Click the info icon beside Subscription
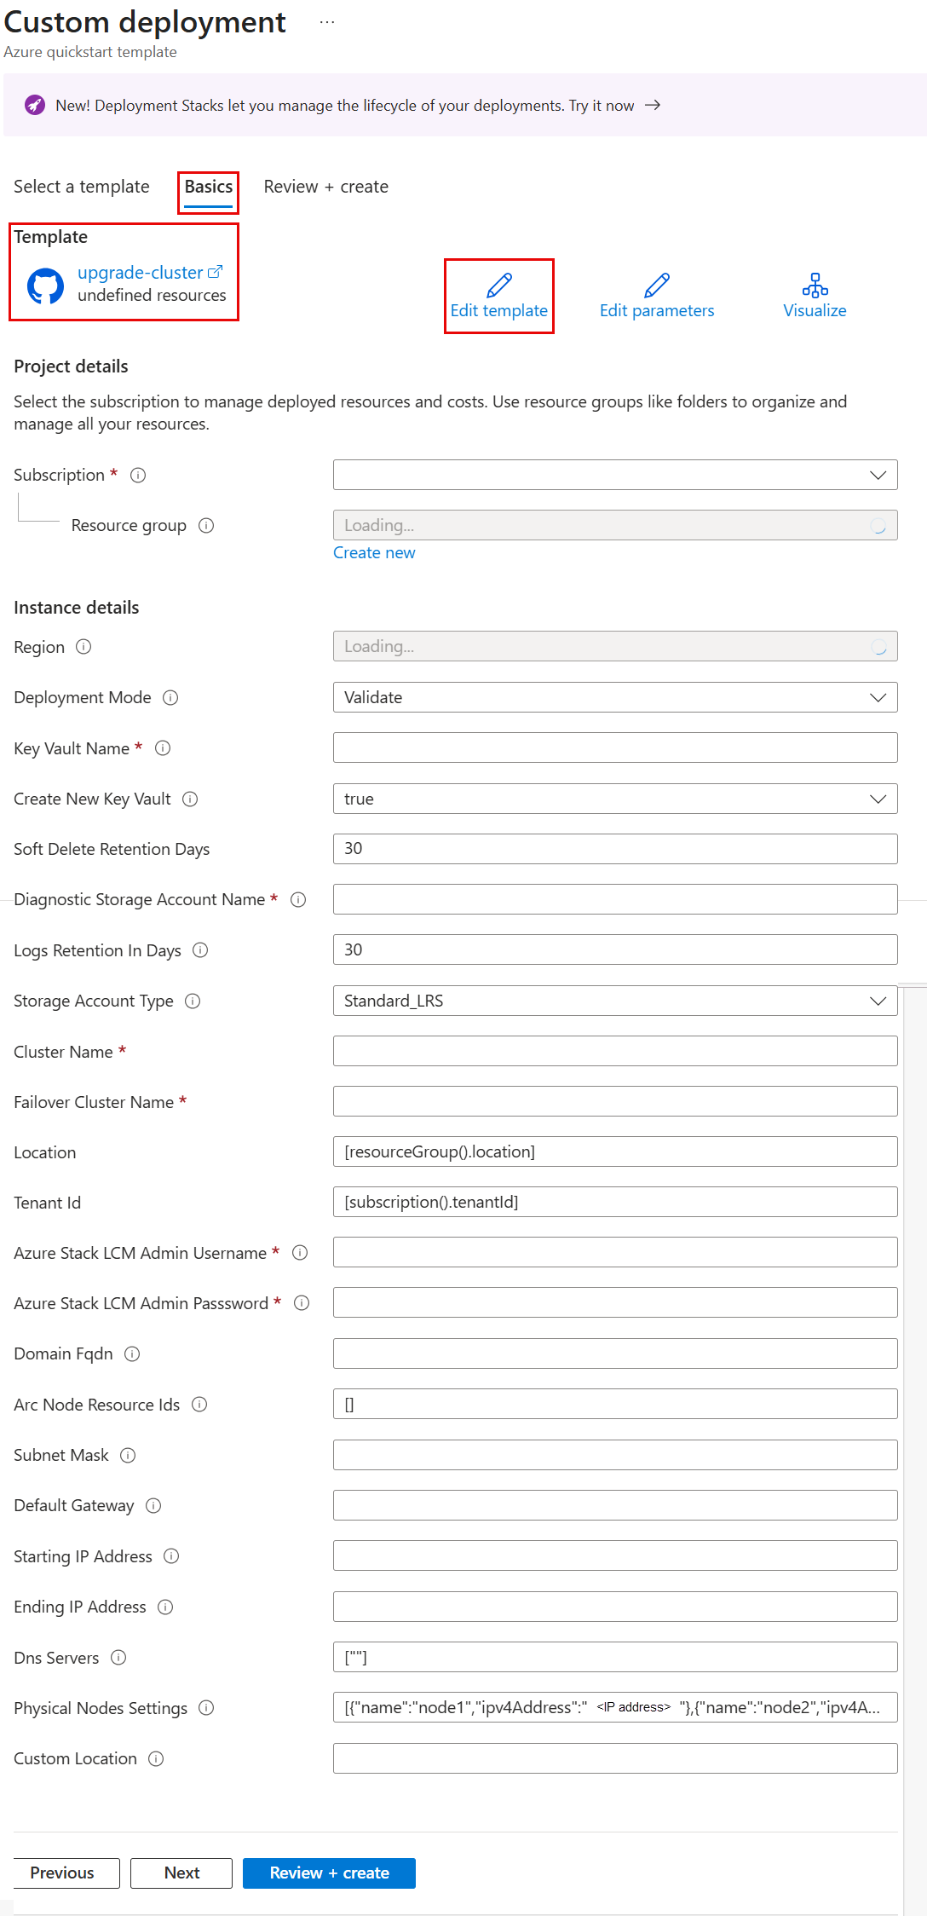The image size is (927, 1916). click(138, 476)
